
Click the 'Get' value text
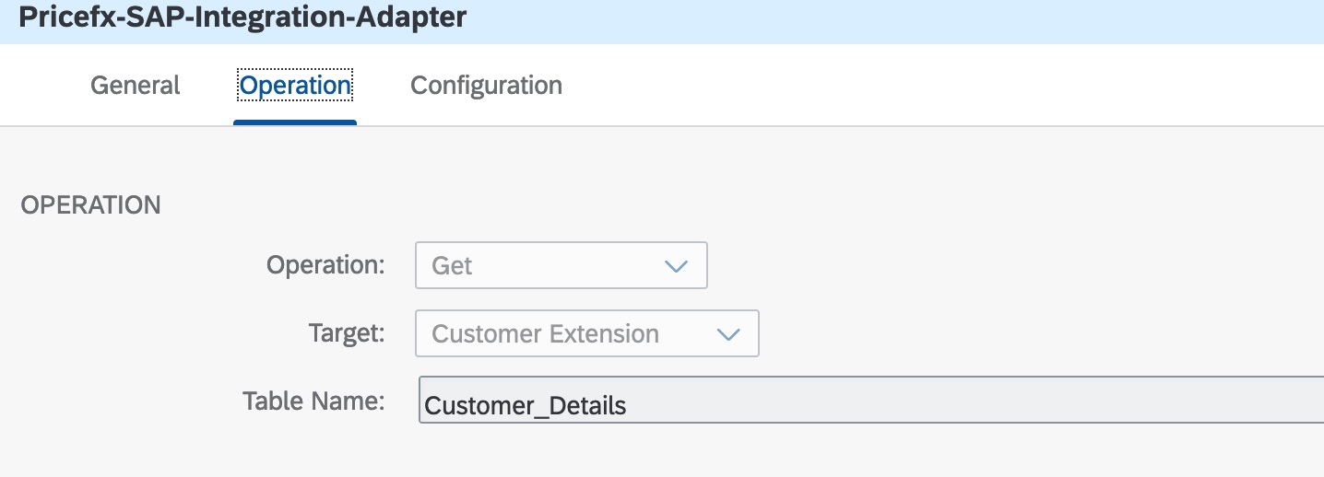pos(452,266)
